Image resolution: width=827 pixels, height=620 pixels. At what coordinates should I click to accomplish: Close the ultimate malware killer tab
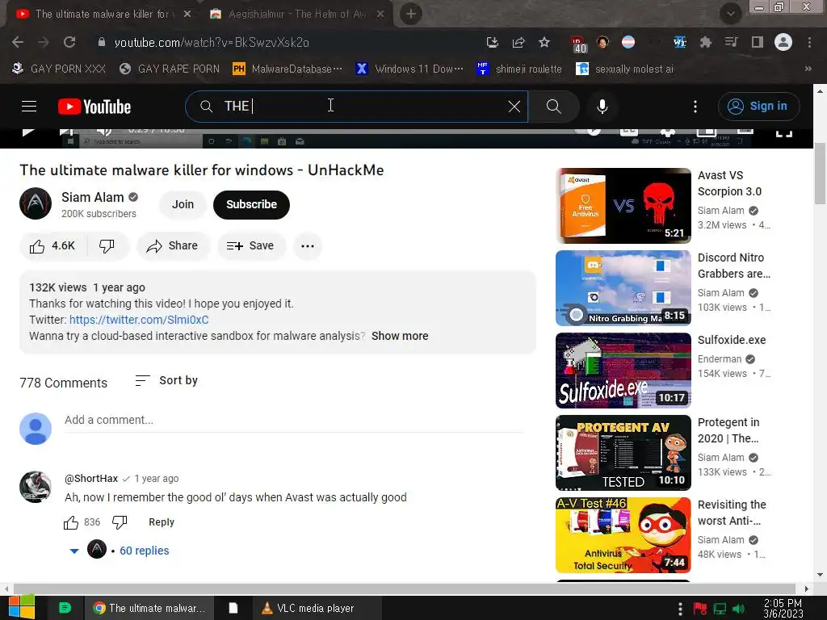click(187, 15)
